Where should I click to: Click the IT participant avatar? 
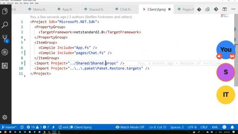click(x=226, y=95)
